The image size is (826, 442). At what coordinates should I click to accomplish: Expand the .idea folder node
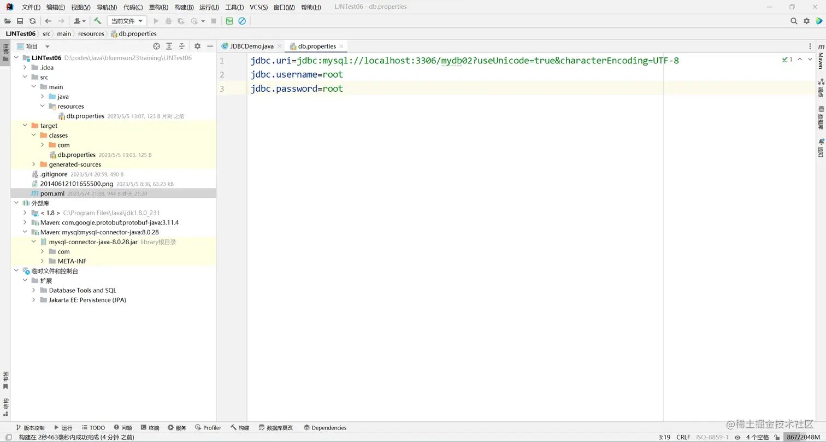coord(25,68)
